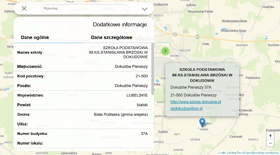The width and height of the screenshot is (280, 155).
Task: Click the 'Numer budynku:' value 37A
Action: 144,134
